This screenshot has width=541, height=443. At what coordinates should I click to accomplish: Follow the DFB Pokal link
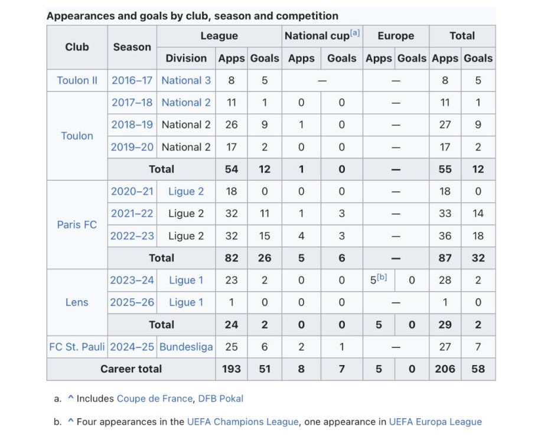tap(221, 399)
